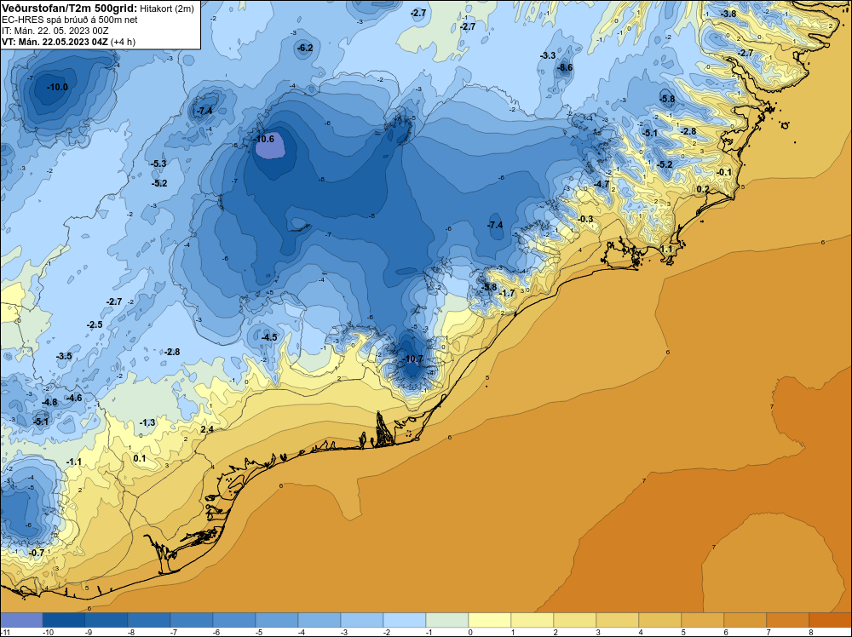Click the -6.2 temperature label
The image size is (852, 637).
coord(305,48)
